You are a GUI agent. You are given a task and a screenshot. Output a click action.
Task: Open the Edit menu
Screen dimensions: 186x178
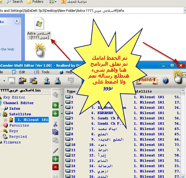[x=19, y=72]
